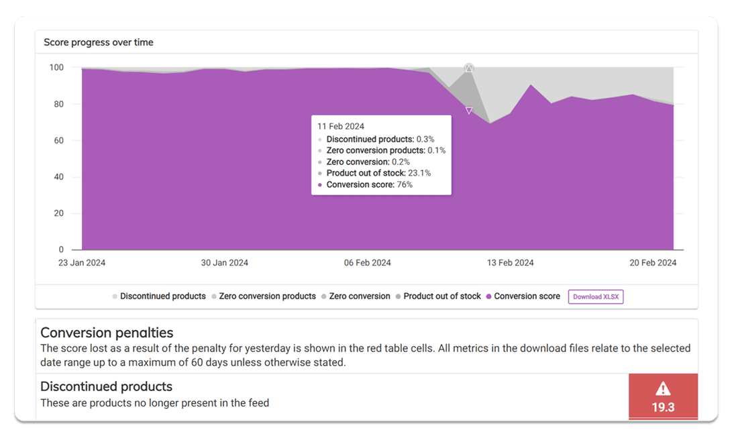Click the downward triangle marker on purple area
This screenshot has height=436, width=738.
click(469, 111)
